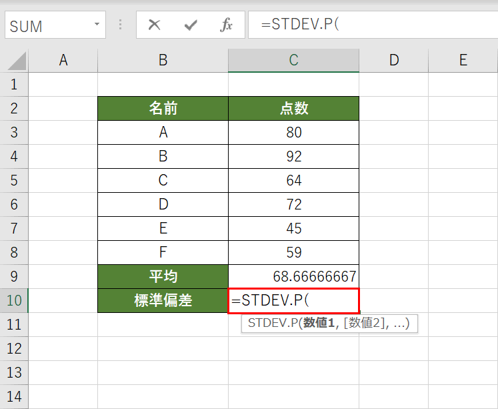Click name cell C in row 5
Viewport: 498px width, 409px height.
point(163,181)
